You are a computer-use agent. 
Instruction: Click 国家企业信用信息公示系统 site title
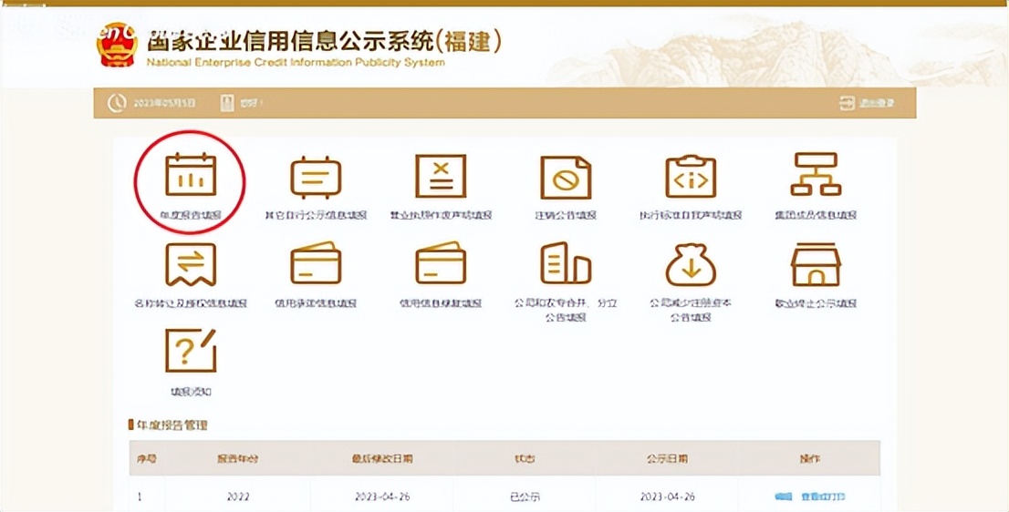coord(324,43)
